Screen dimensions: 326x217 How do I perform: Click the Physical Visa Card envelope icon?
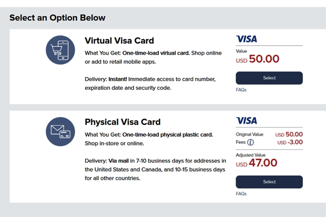(x=60, y=131)
